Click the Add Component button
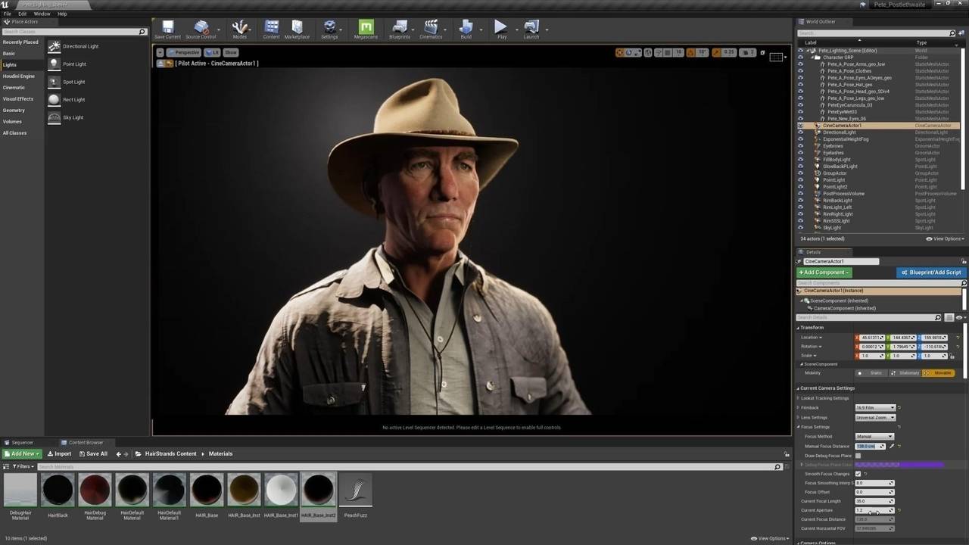Screen dimensions: 969x545 point(824,272)
